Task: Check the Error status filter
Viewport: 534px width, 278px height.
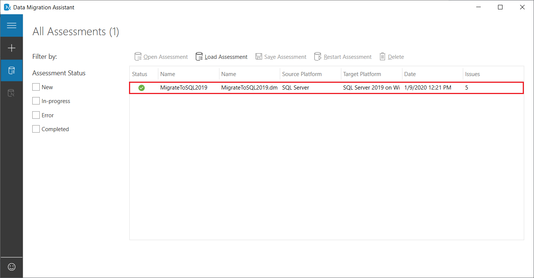Action: coord(36,115)
